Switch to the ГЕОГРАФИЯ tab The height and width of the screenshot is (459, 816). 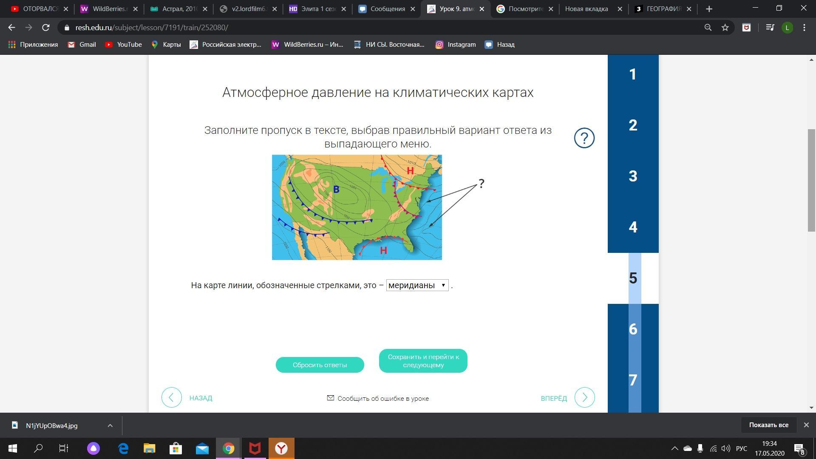tap(663, 9)
